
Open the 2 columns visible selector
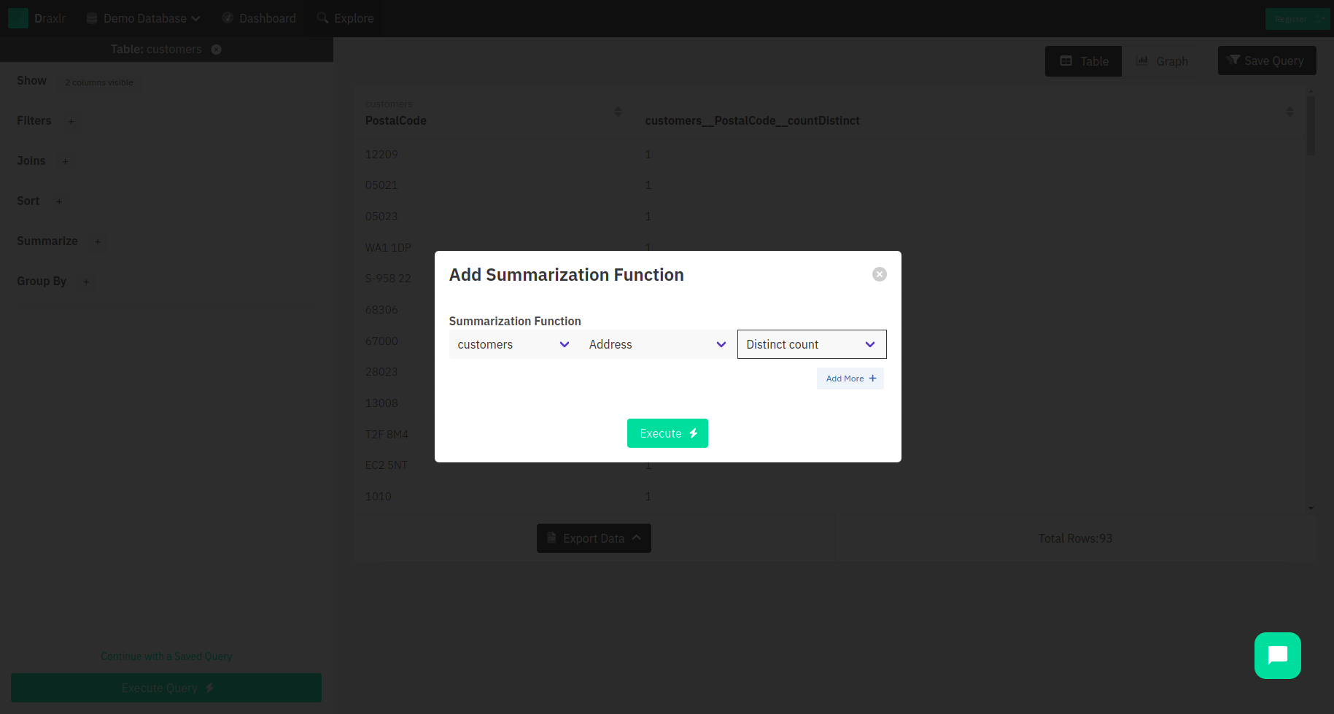click(x=99, y=82)
